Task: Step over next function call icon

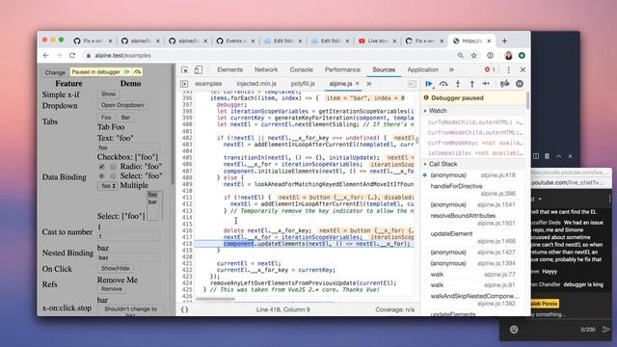Action: coord(443,84)
